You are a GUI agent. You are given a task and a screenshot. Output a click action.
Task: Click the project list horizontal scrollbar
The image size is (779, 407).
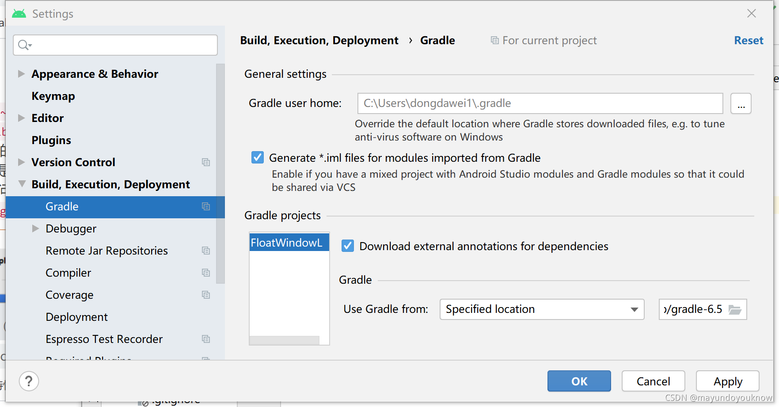pyautogui.click(x=284, y=340)
